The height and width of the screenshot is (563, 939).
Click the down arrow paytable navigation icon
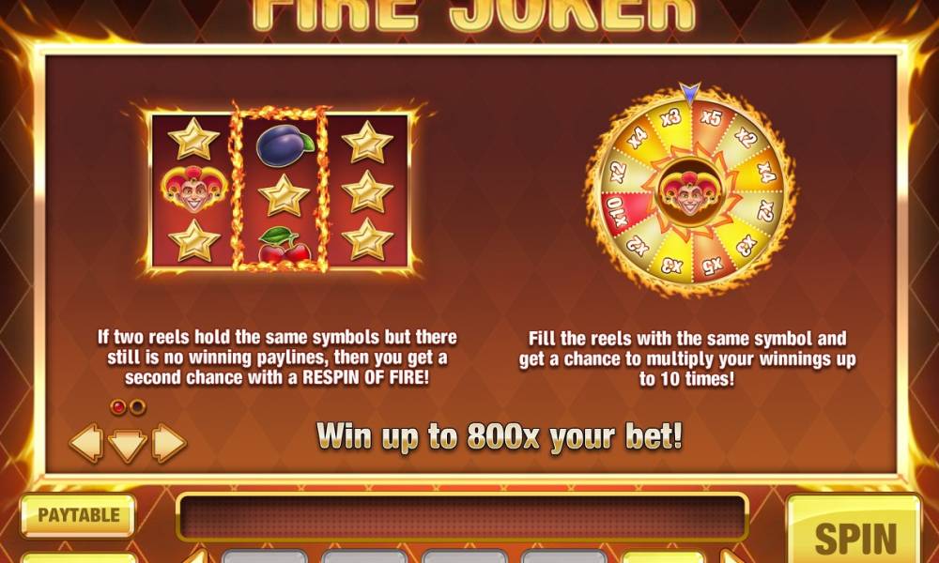pos(128,445)
